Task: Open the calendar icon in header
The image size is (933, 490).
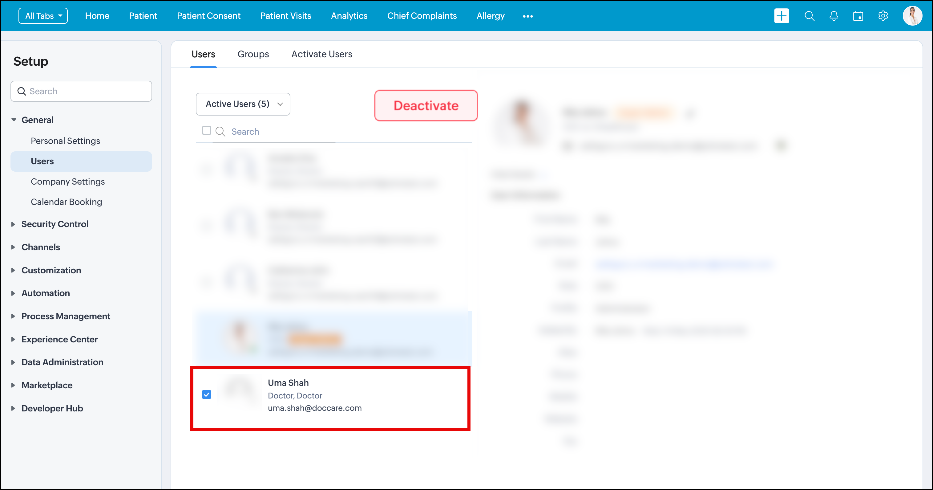Action: 858,16
